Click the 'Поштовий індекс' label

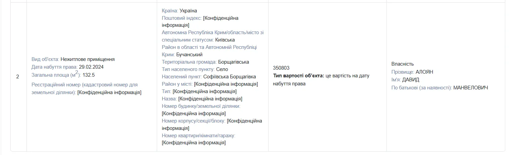click(x=182, y=18)
